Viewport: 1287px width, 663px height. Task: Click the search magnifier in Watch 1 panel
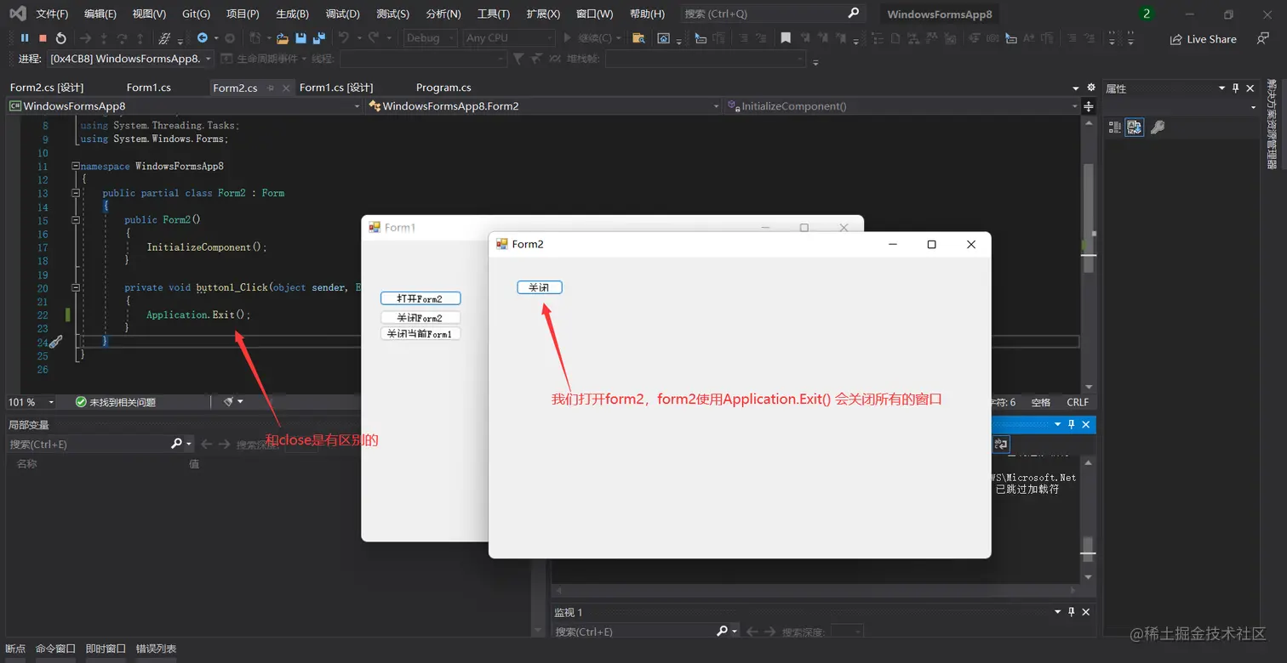coord(723,632)
